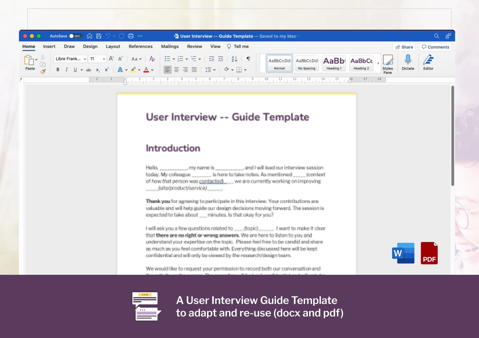Viewport: 479px width, 338px height.
Task: Apply shading paint bucket
Action: click(226, 70)
